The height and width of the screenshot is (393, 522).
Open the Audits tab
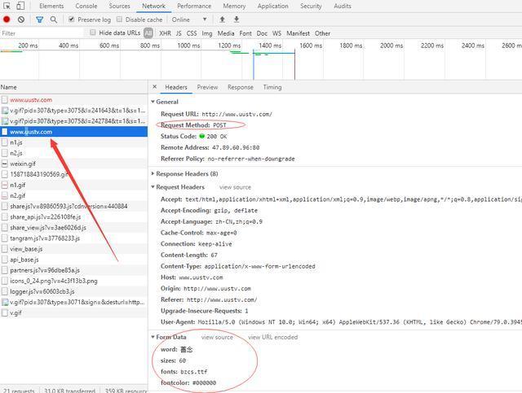click(343, 6)
